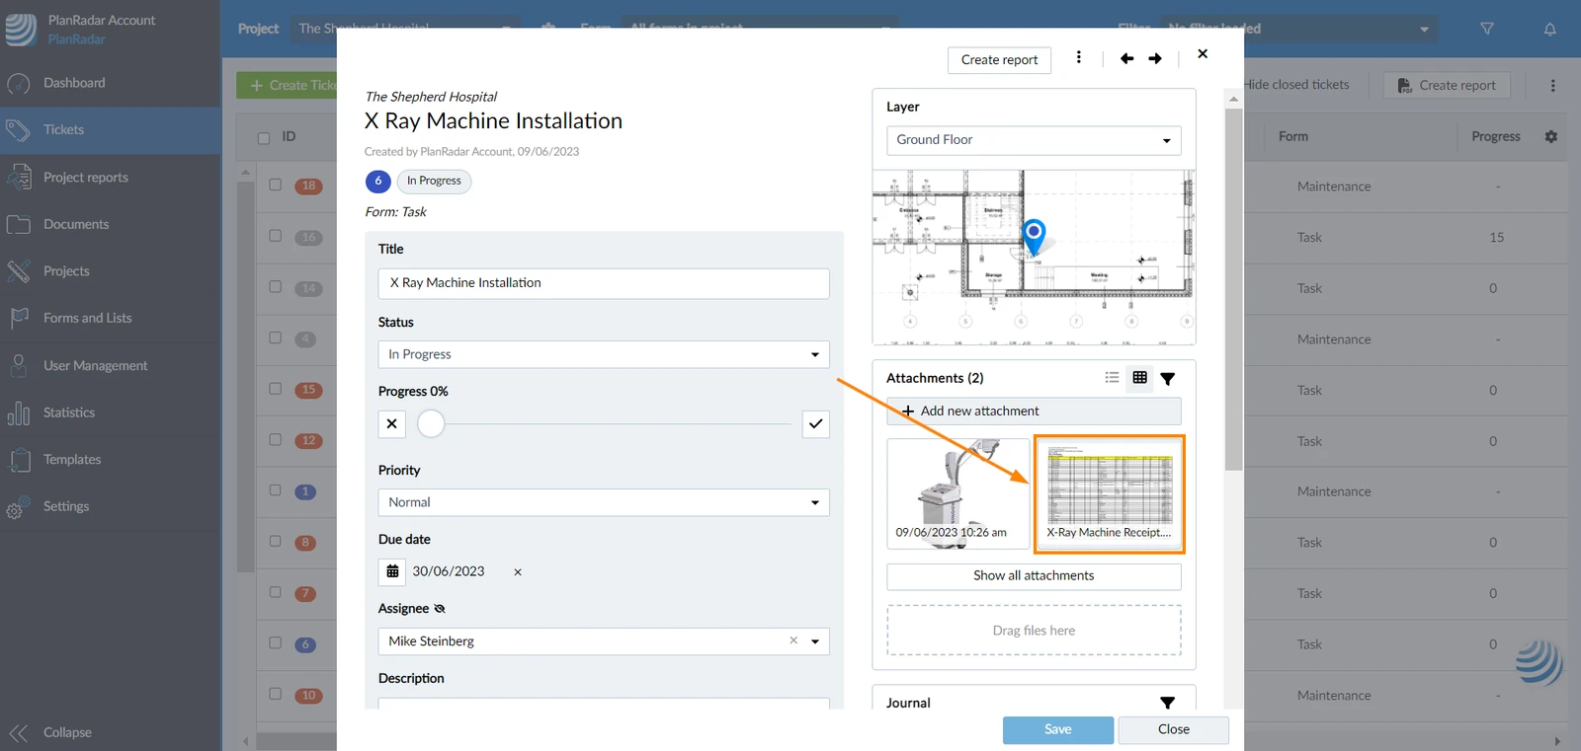1581x751 pixels.
Task: Open Tickets in the sidebar
Action: click(x=110, y=129)
